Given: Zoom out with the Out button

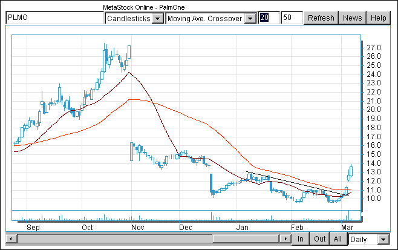Looking at the screenshot, I should click(319, 239).
